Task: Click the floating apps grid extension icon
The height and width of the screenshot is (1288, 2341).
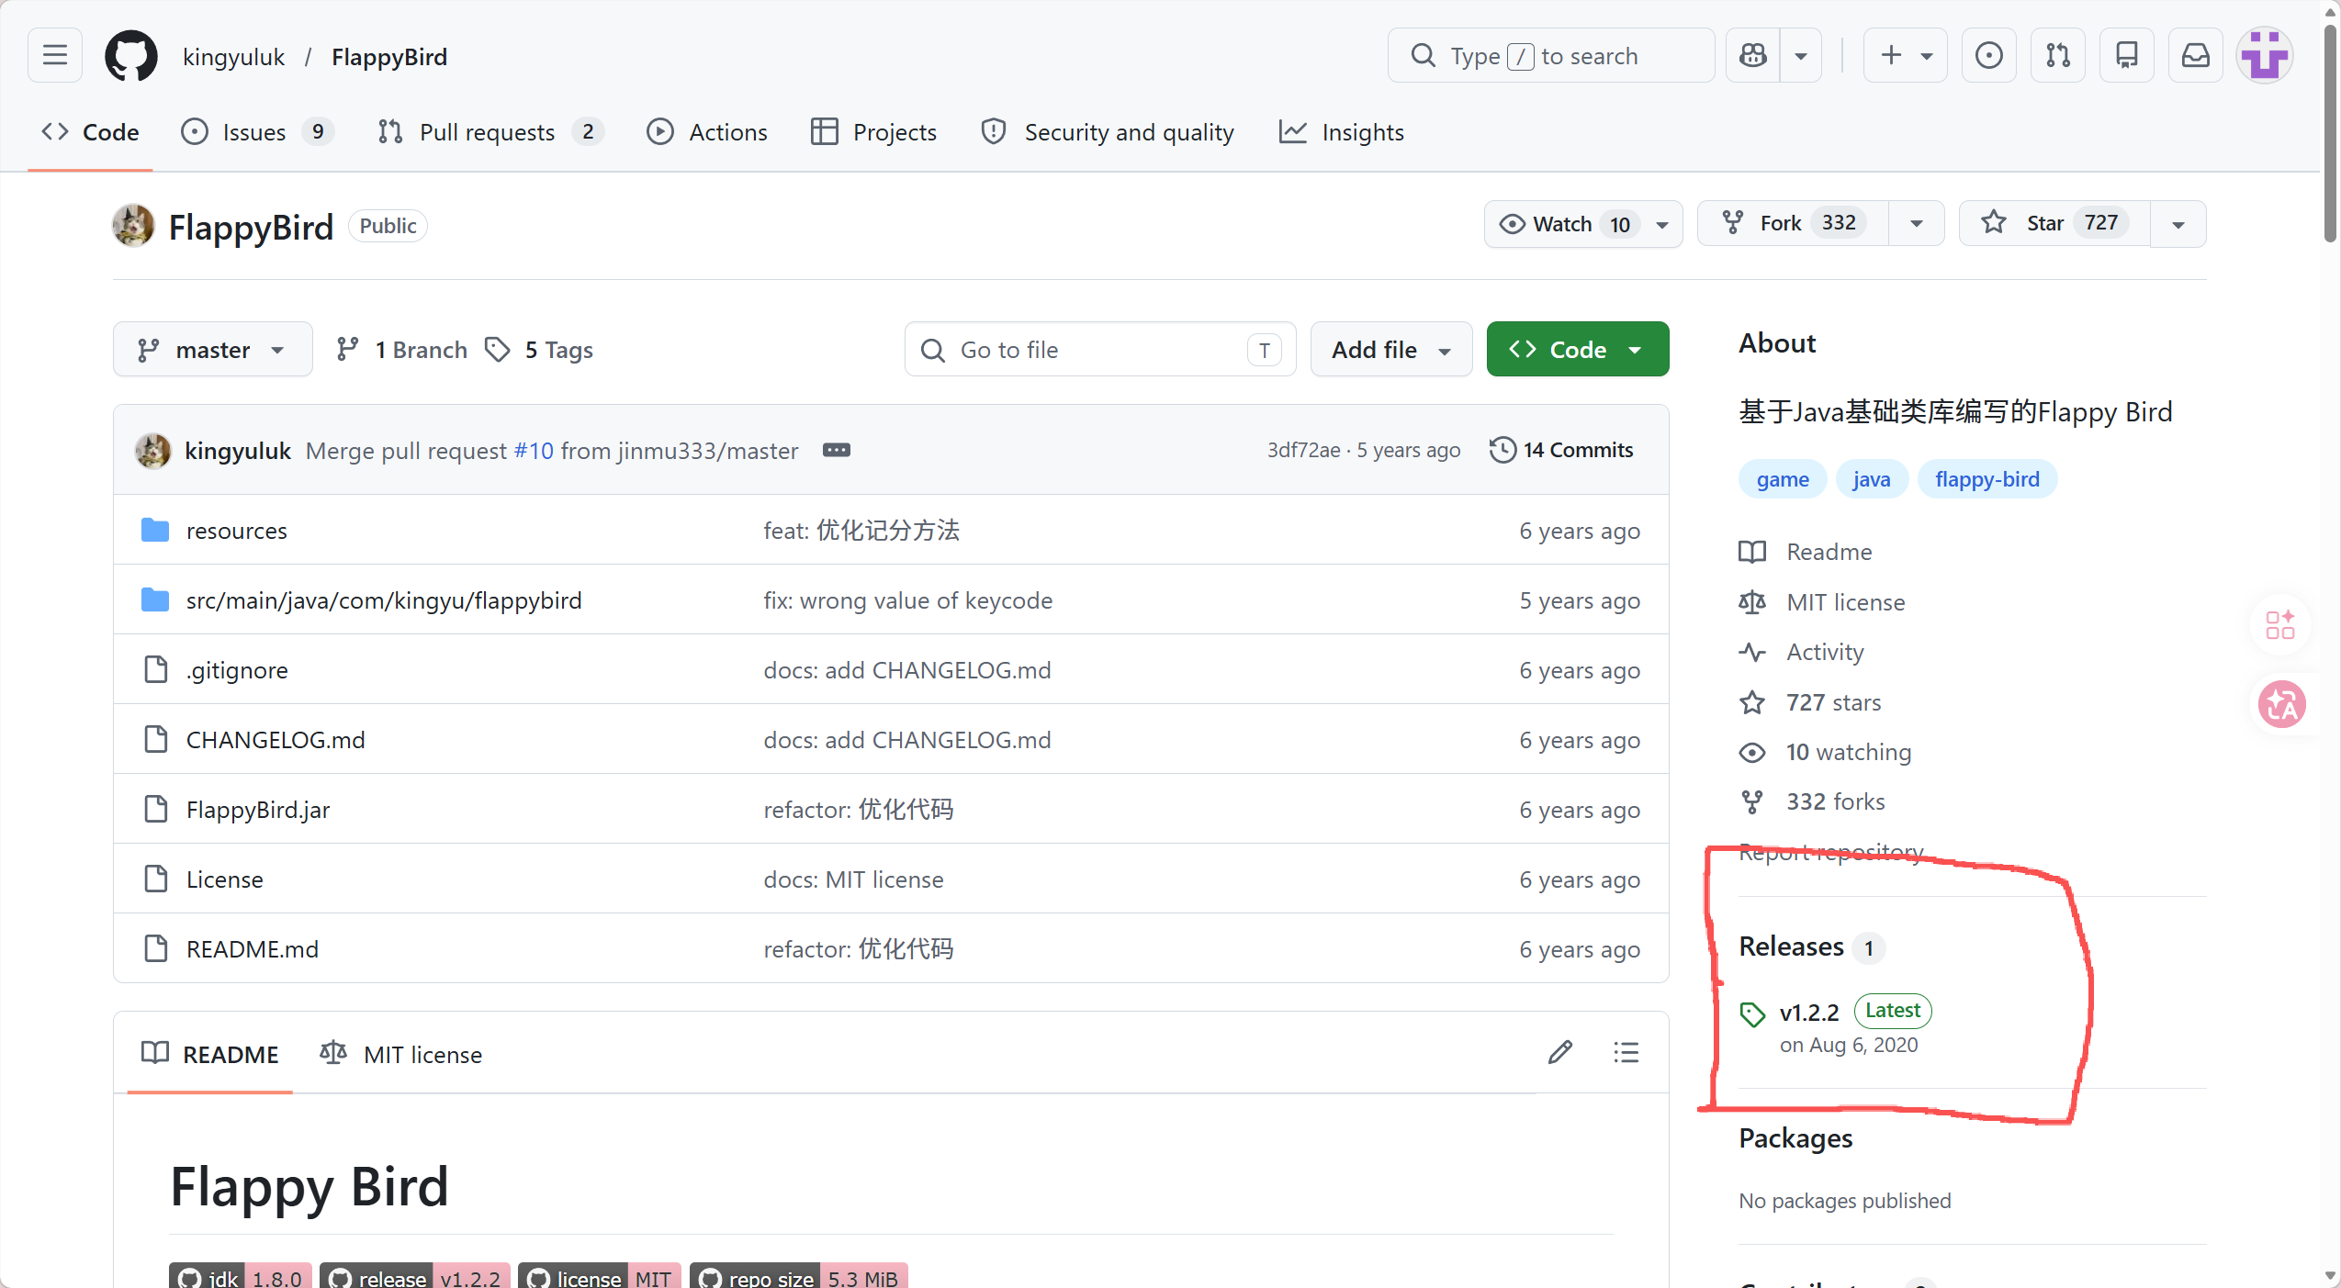Action: point(2280,624)
